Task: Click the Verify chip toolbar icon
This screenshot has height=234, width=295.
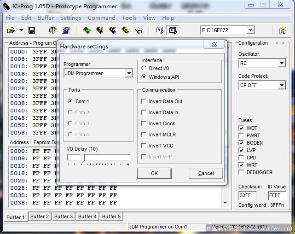Action: pyautogui.click(x=126, y=30)
